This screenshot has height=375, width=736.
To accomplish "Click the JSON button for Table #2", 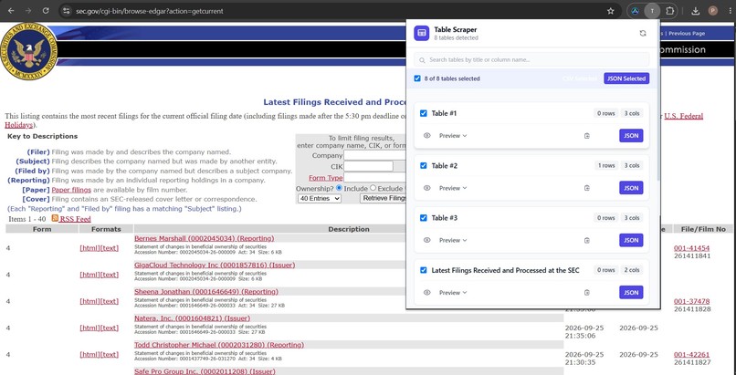I will point(631,188).
